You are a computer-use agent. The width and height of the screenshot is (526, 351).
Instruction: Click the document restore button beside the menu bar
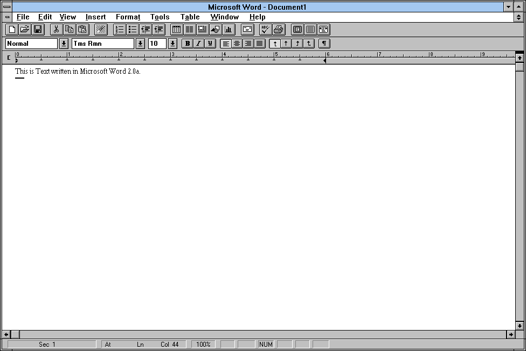click(x=518, y=17)
